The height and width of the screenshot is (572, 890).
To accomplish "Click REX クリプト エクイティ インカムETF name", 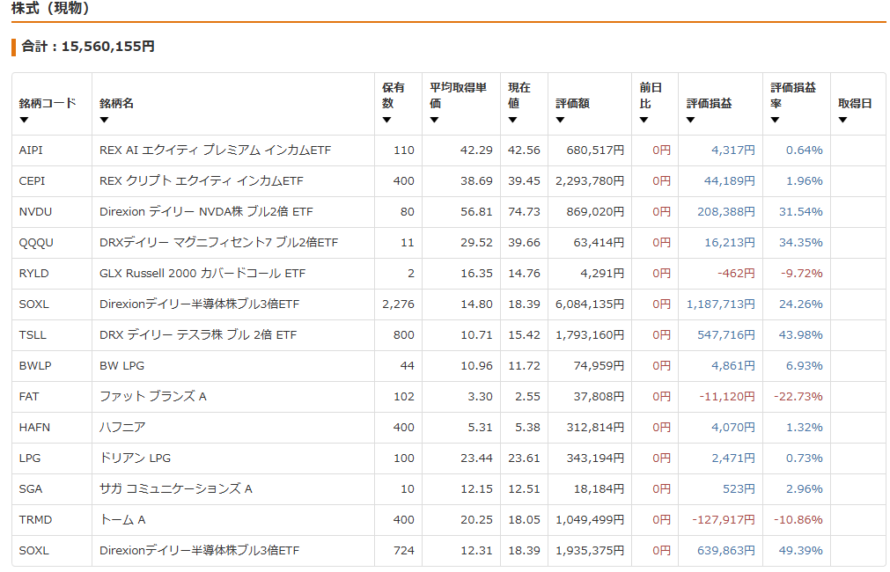I will [x=202, y=181].
